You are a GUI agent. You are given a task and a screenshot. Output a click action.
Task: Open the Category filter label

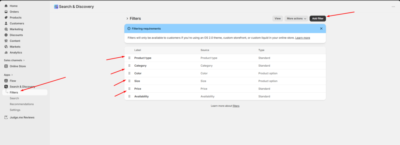tap(140, 65)
